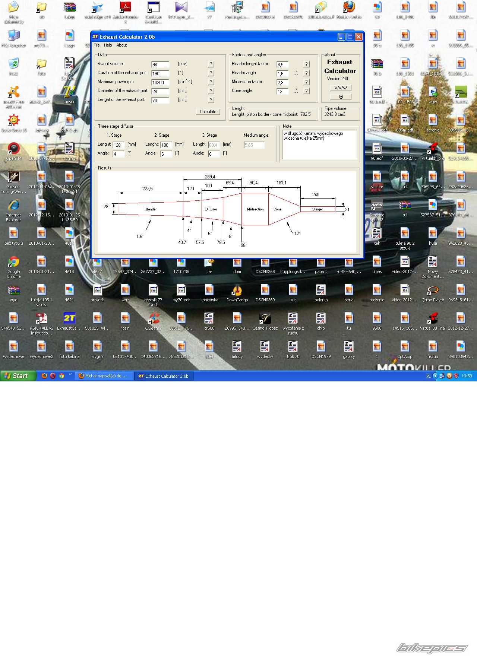
Task: Open the CCleaner desktop icon
Action: pos(153,319)
